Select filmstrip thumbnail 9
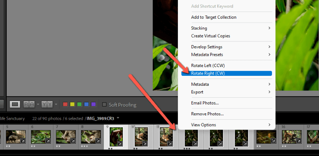This screenshot has height=156, width=319. click(116, 137)
